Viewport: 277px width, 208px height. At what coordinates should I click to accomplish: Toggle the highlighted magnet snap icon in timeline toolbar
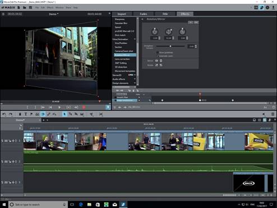click(43, 114)
